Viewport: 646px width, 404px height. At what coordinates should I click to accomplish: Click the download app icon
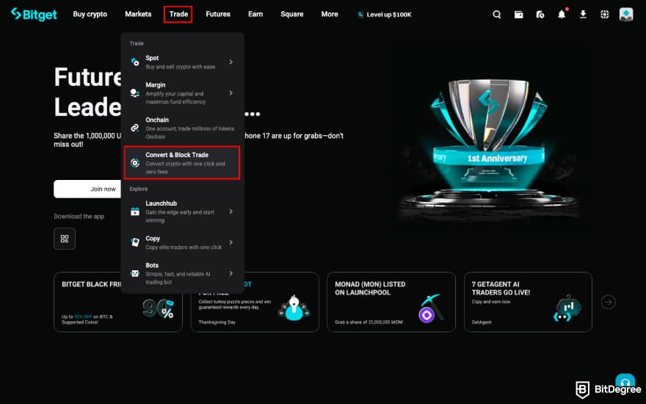[583, 14]
